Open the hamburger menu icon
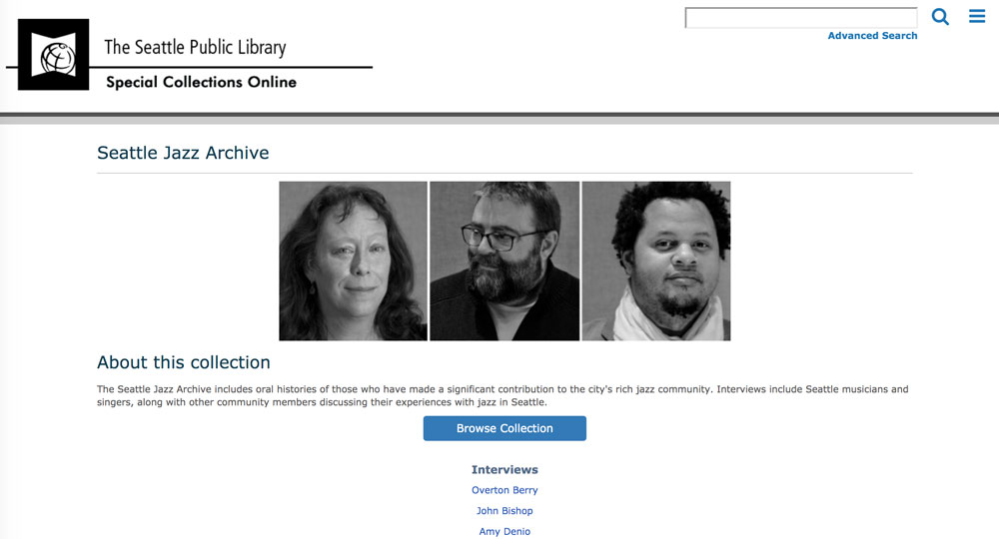 point(977,16)
